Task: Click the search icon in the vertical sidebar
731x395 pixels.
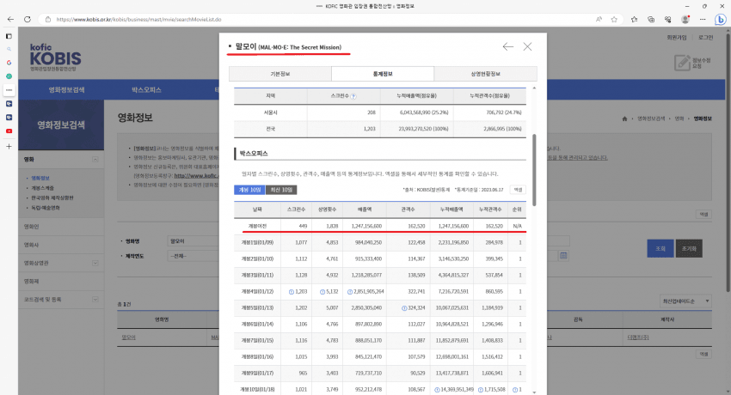Action: pyautogui.click(x=9, y=49)
